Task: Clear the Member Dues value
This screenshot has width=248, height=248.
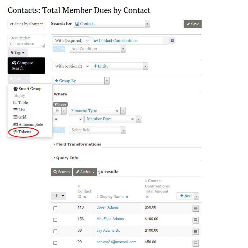Action: point(132,119)
